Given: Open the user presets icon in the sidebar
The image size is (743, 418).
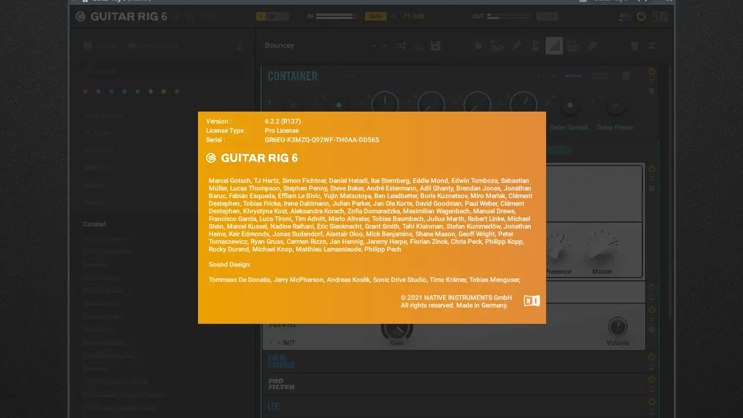Looking at the screenshot, I should pyautogui.click(x=239, y=46).
